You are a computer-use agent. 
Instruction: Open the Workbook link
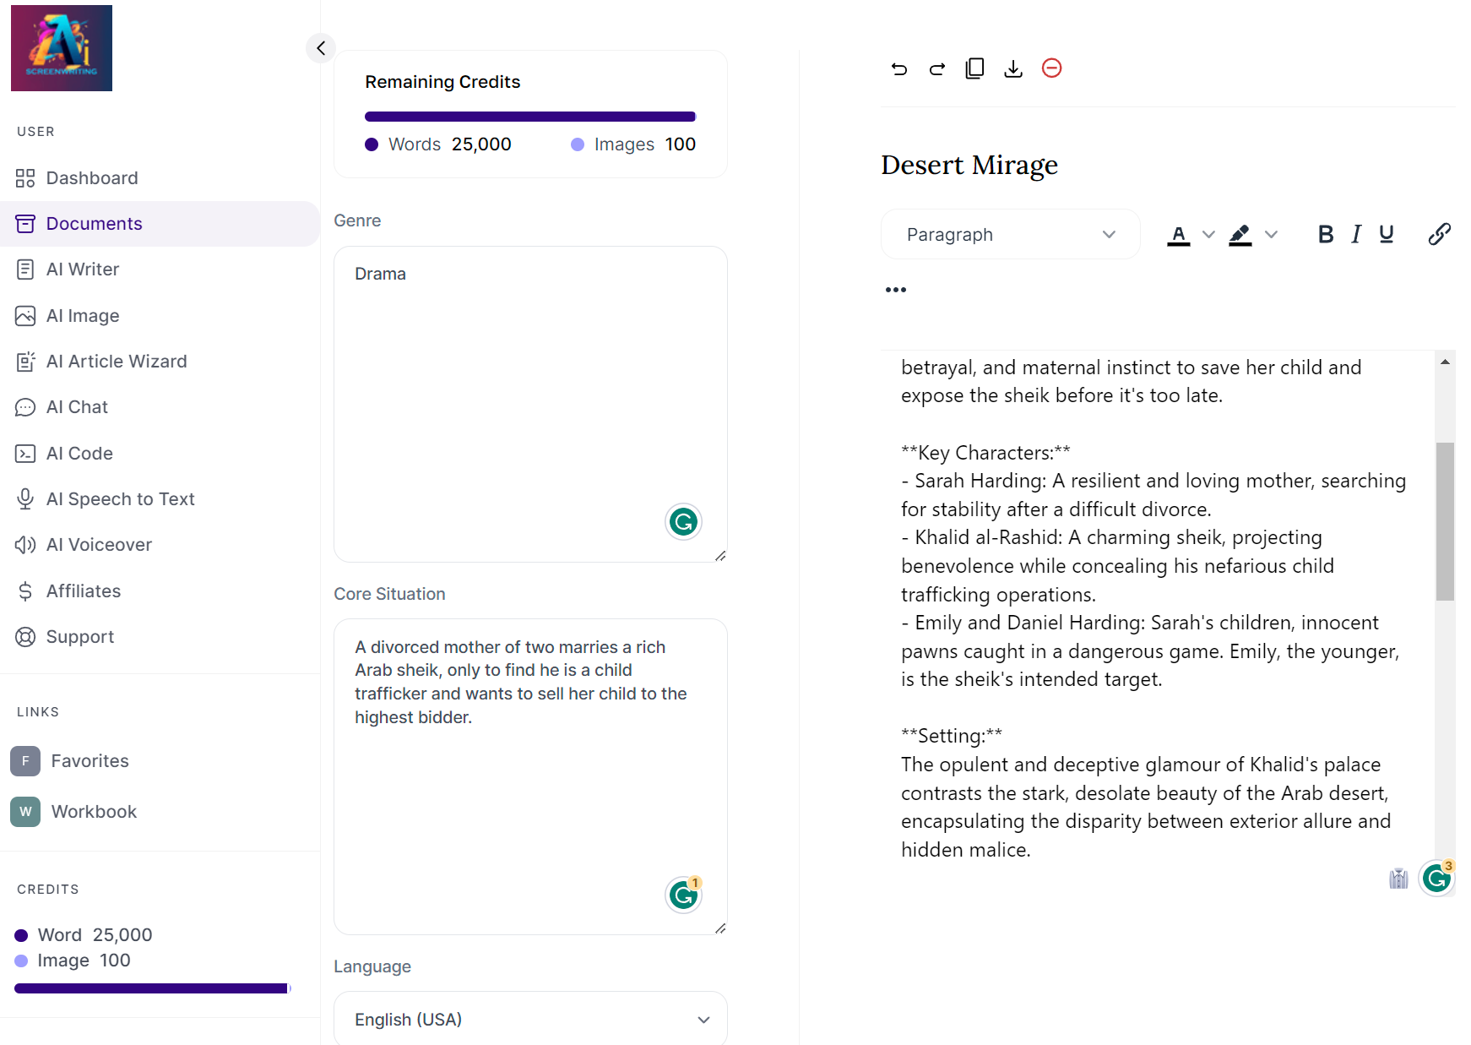pos(94,812)
